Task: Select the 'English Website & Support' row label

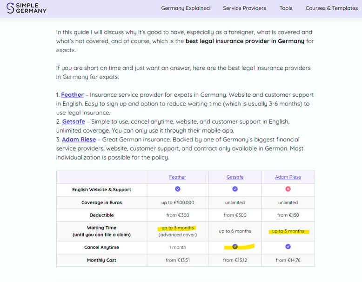Action: (x=101, y=189)
